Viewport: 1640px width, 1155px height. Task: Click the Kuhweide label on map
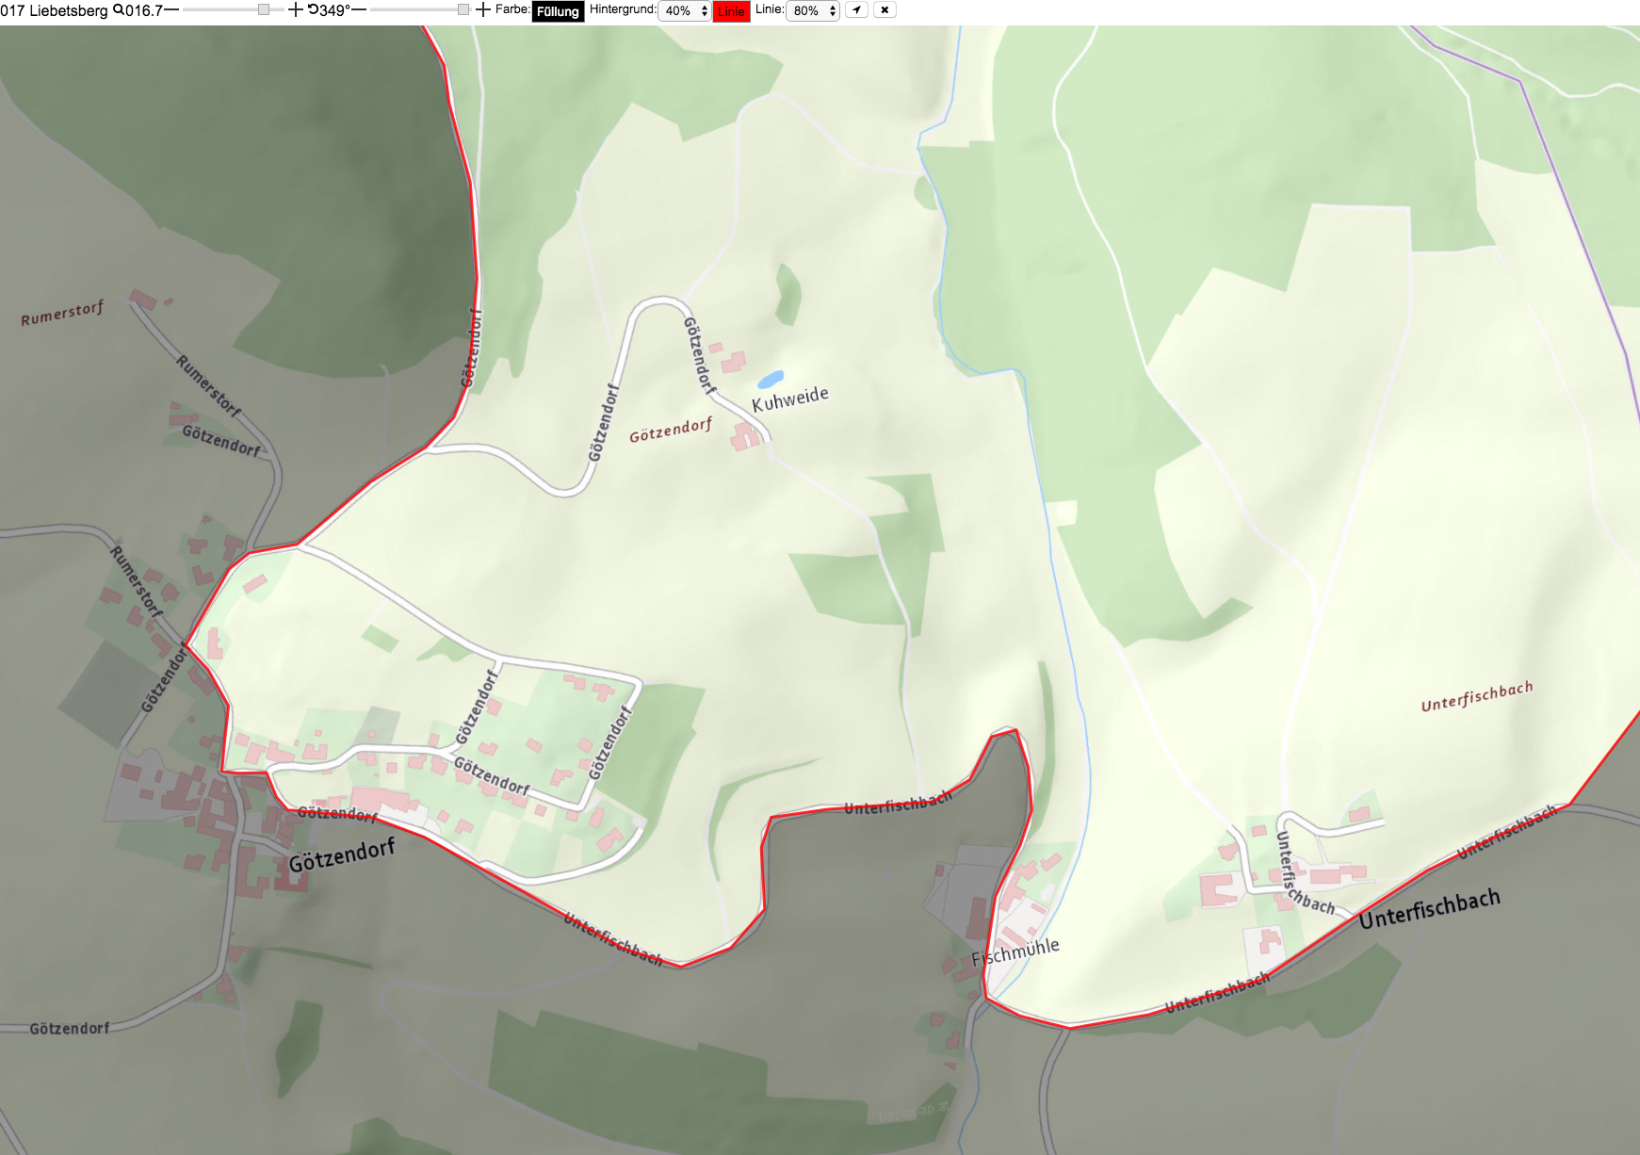point(790,399)
